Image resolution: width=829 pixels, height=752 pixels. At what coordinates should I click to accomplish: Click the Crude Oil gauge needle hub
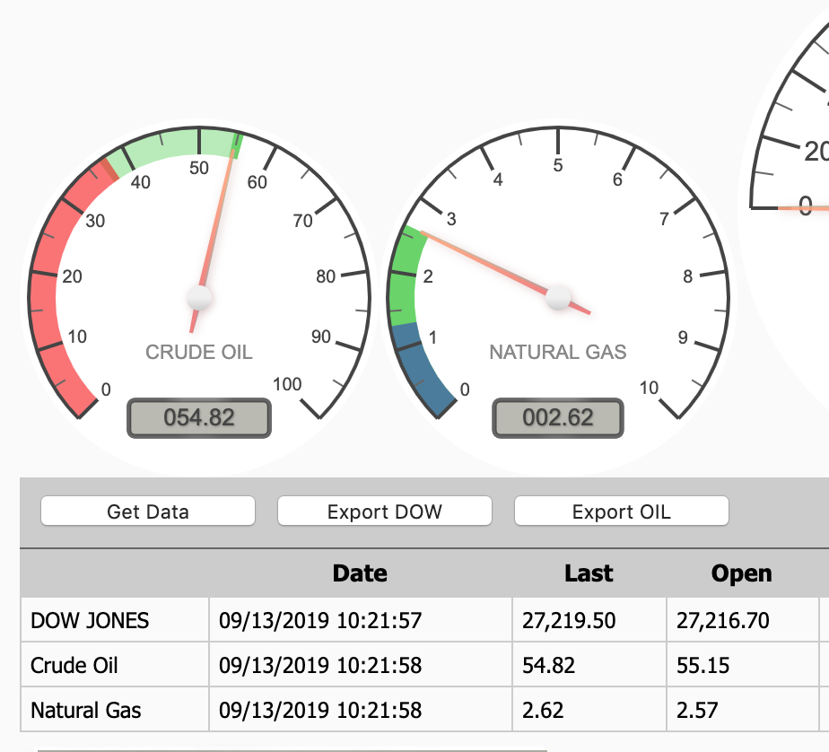click(199, 297)
